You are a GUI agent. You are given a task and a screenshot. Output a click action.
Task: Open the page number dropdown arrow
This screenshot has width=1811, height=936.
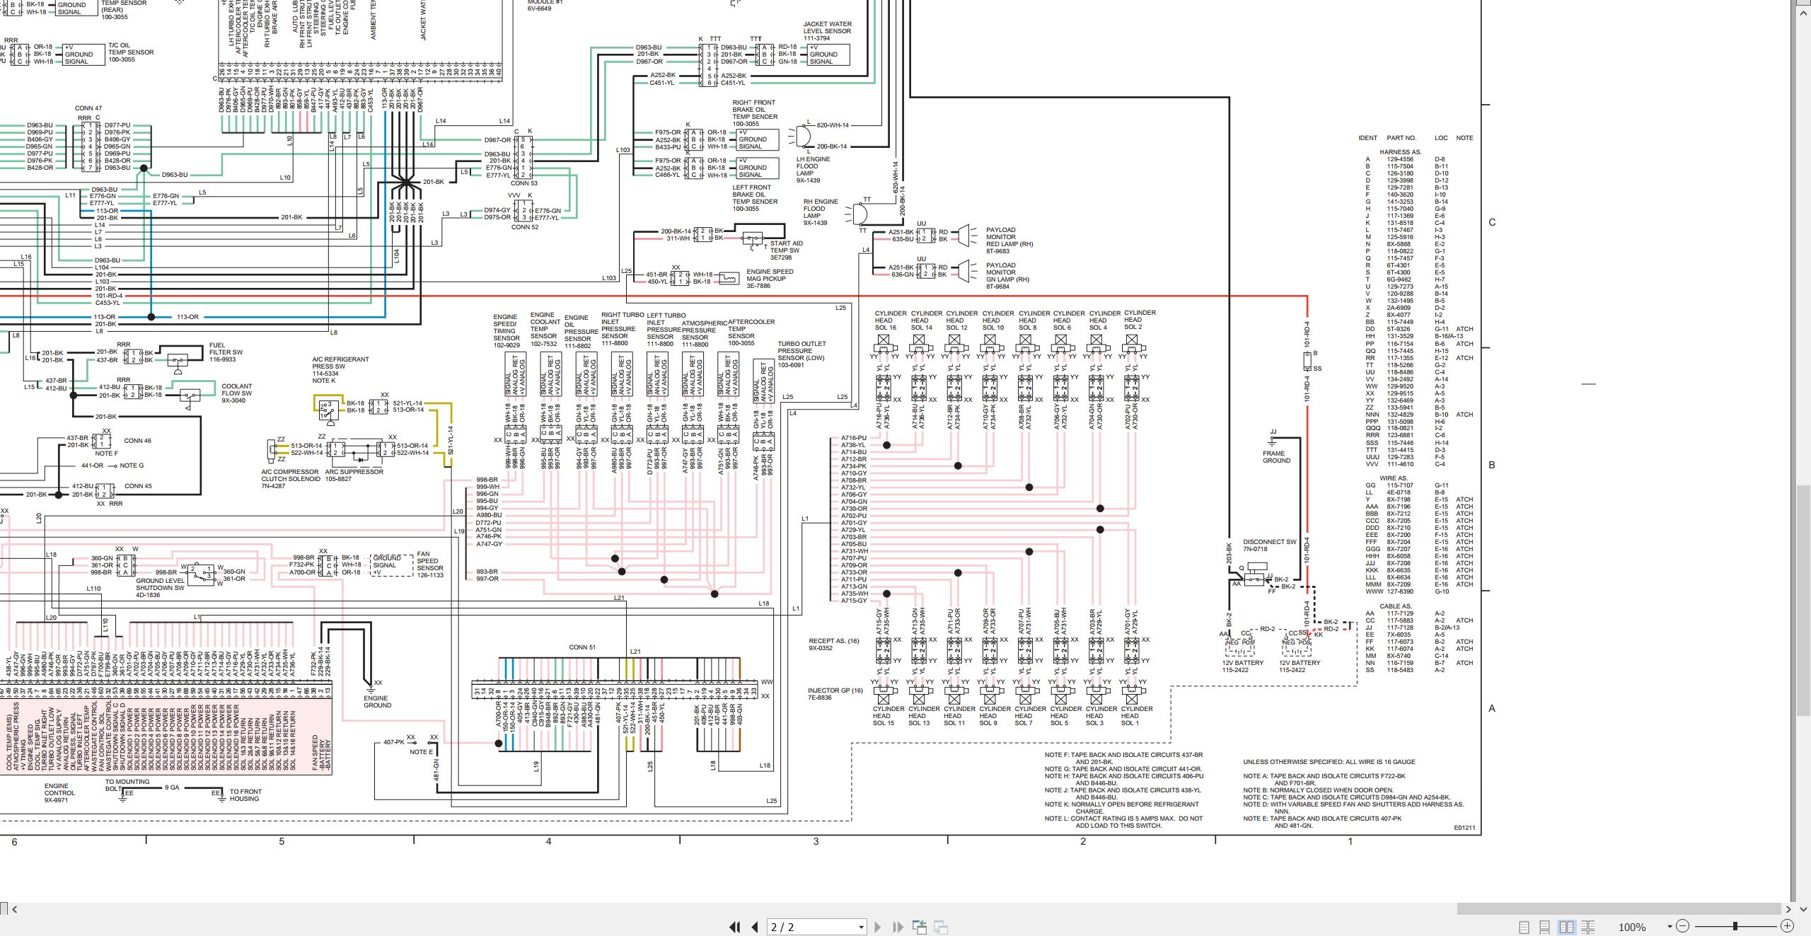(x=861, y=927)
